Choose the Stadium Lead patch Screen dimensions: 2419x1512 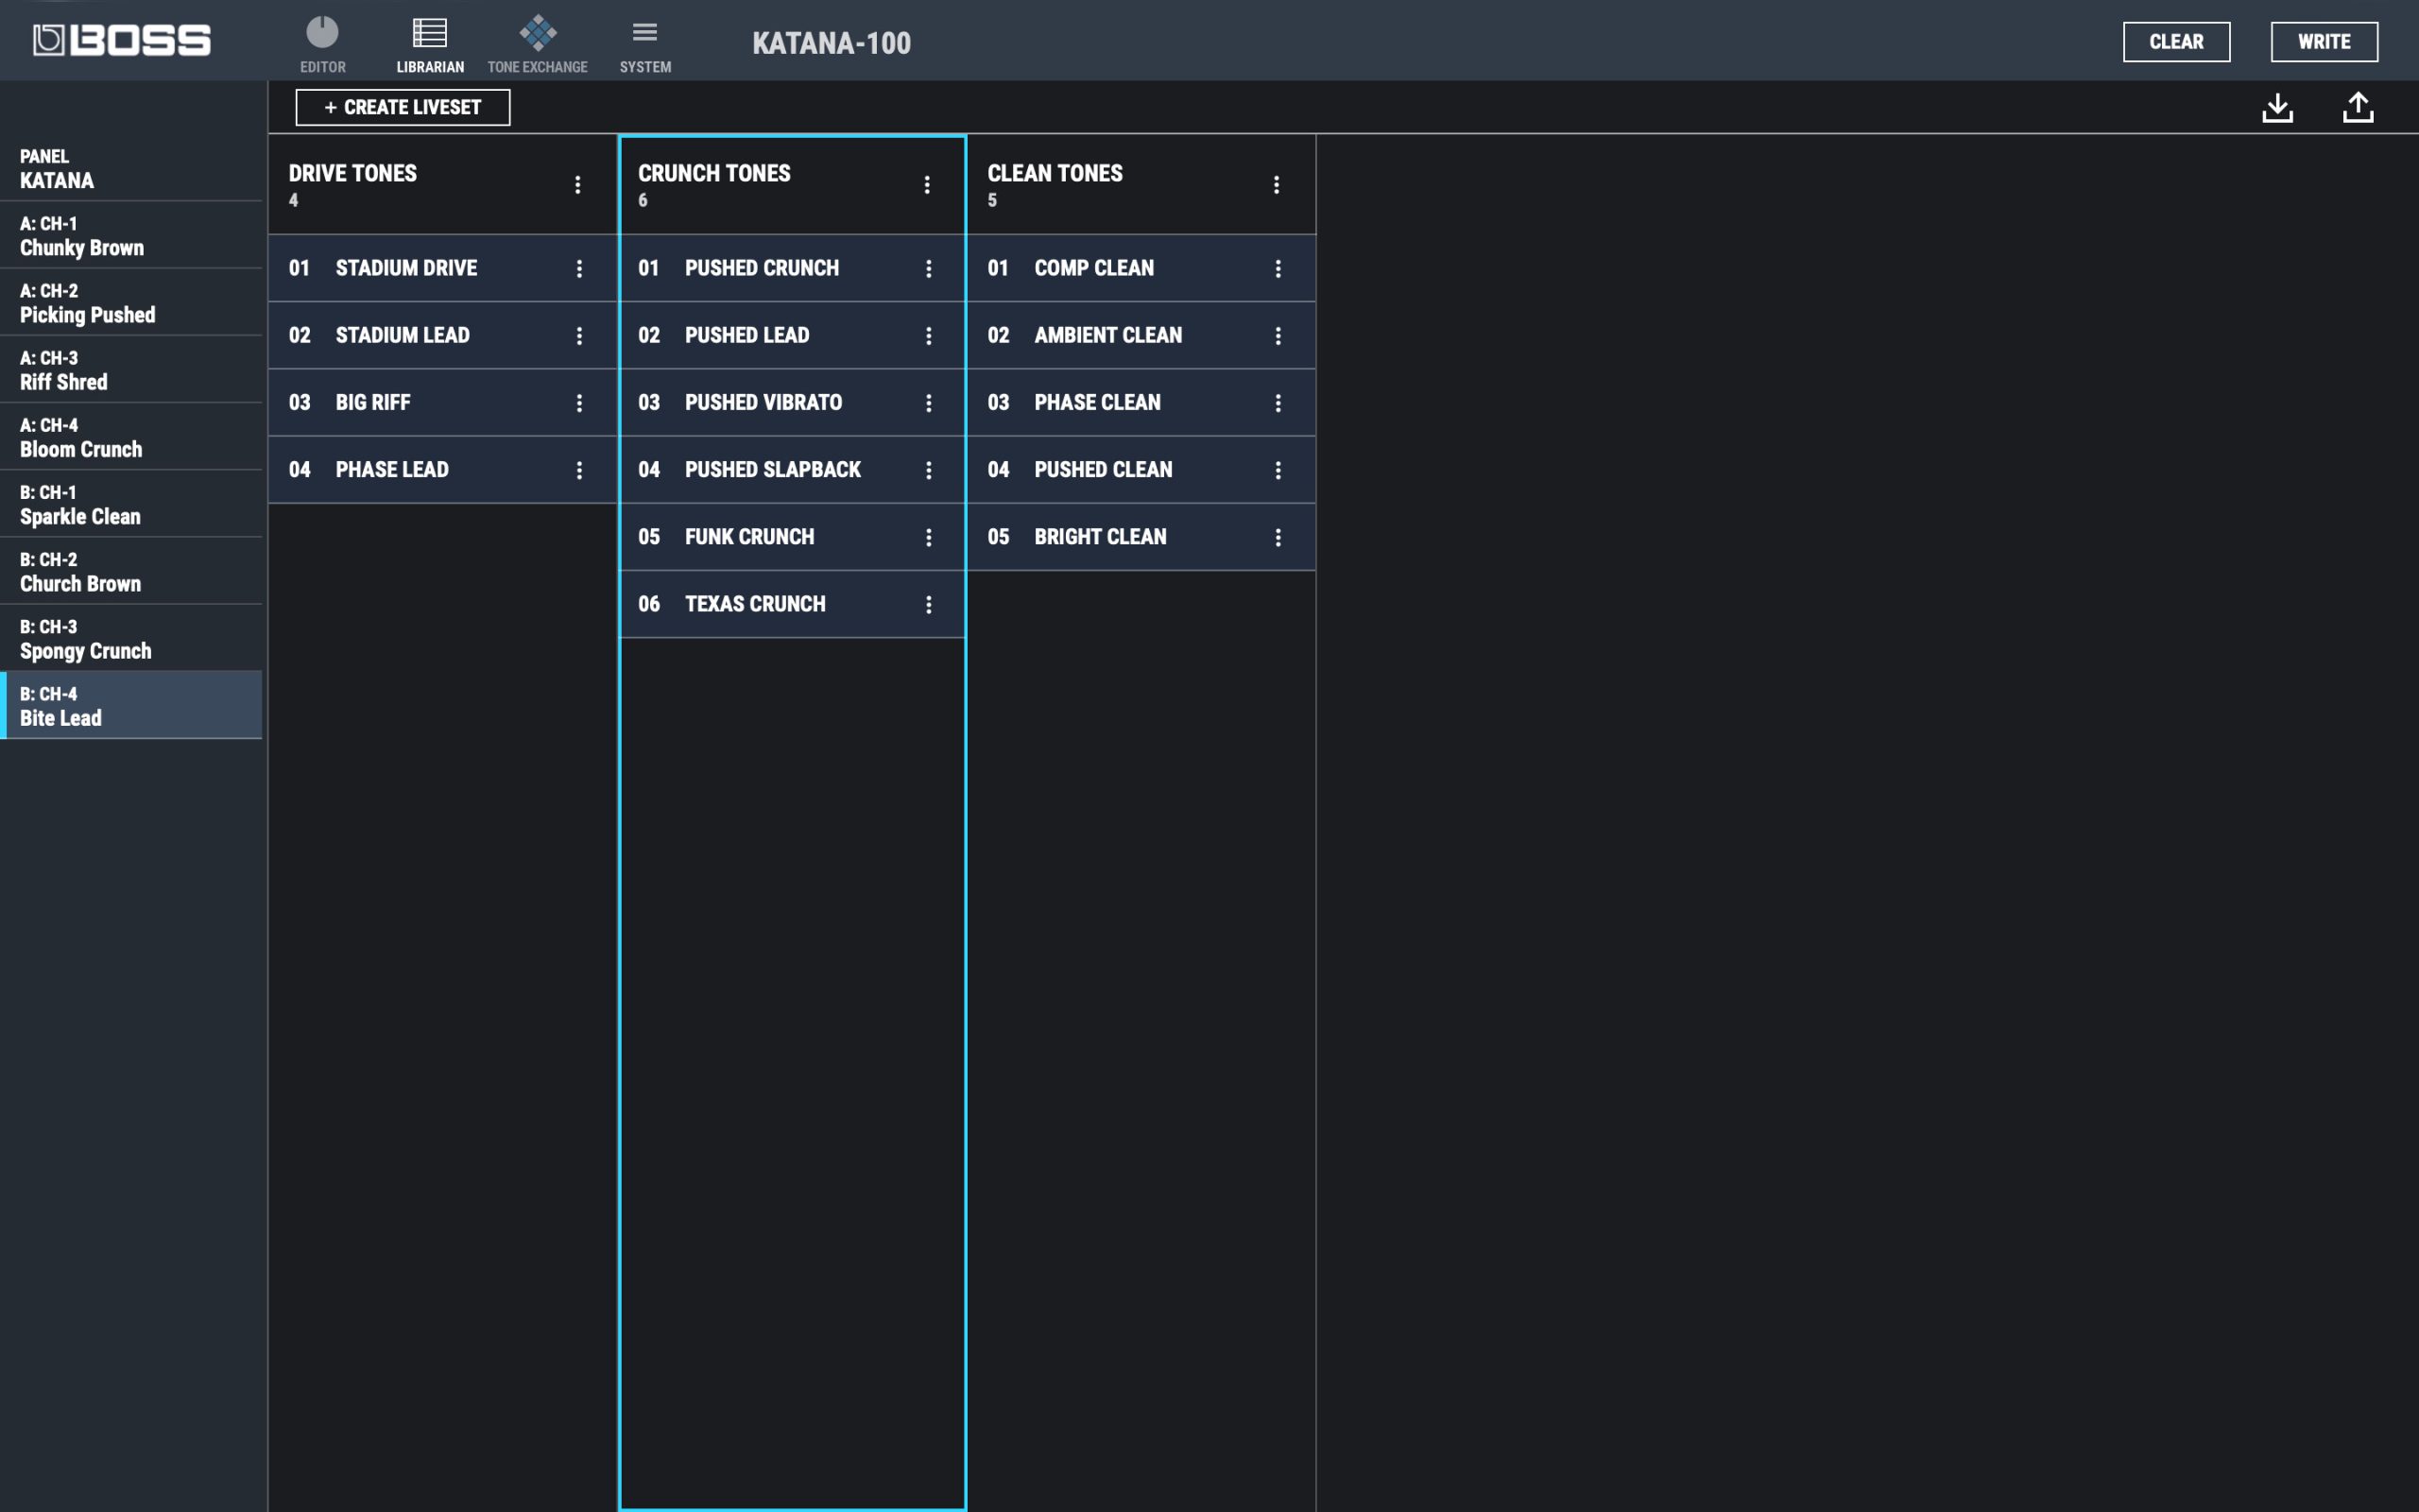443,336
